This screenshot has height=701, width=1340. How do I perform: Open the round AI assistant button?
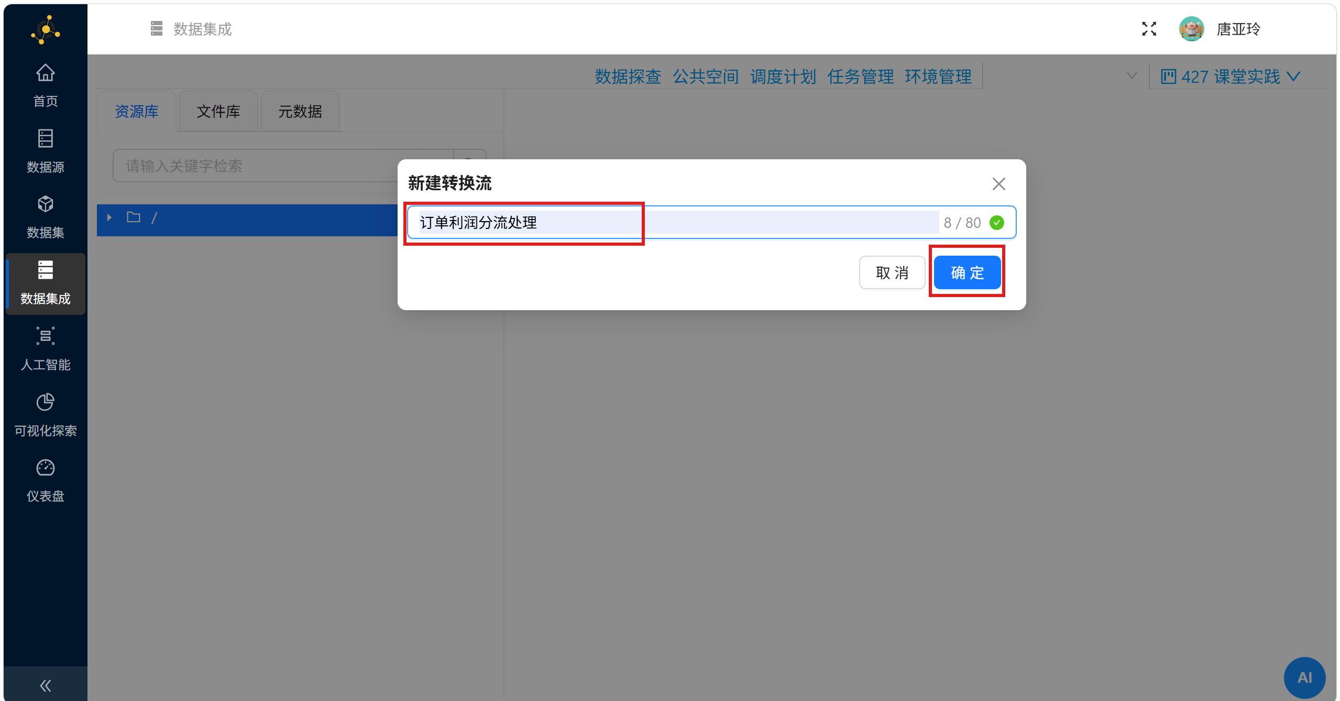coord(1304,677)
